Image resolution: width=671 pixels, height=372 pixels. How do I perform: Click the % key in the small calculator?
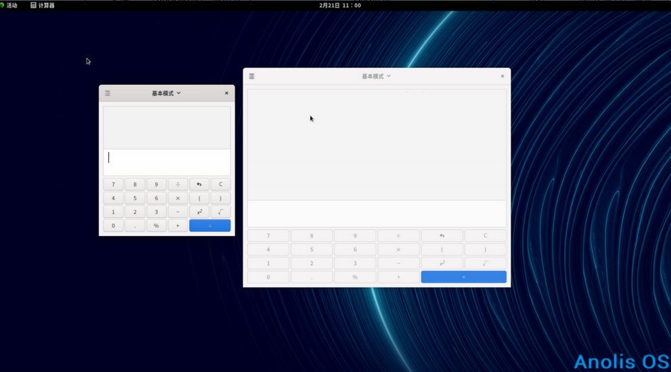[x=156, y=226]
